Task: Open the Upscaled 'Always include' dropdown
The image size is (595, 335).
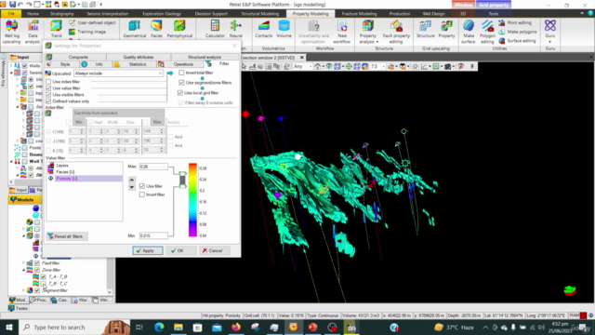Action: (118, 74)
